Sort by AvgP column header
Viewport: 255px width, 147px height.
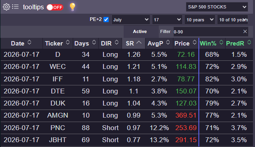pyautogui.click(x=159, y=43)
